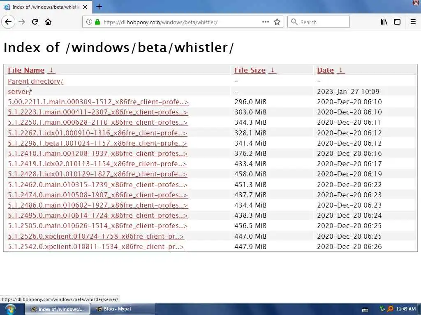Download build 5.1.2250.1.main file
Viewport: 421px width, 315px height.
(x=98, y=122)
